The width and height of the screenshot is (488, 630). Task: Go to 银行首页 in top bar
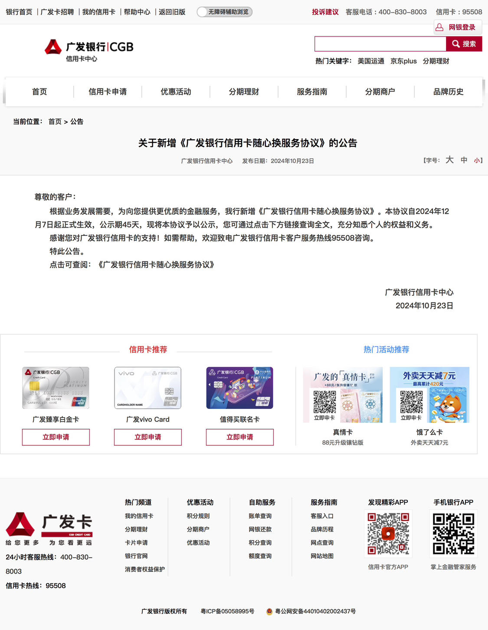[x=19, y=12]
